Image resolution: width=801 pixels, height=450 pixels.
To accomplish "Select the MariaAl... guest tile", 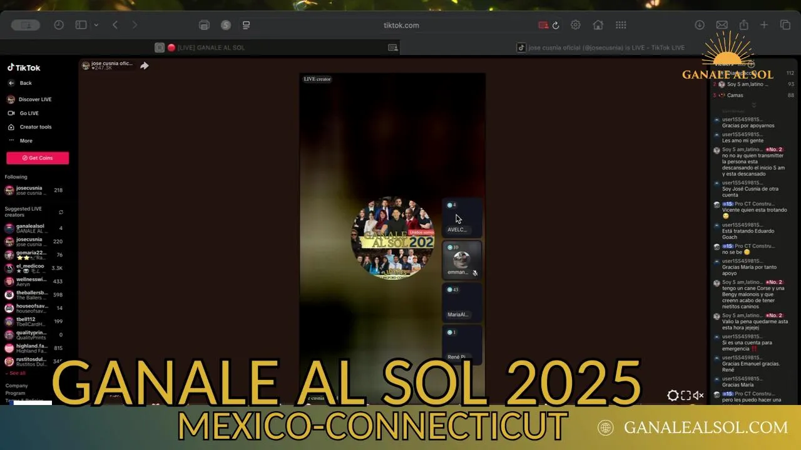I will (x=462, y=302).
